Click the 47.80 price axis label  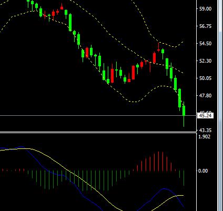(205, 96)
